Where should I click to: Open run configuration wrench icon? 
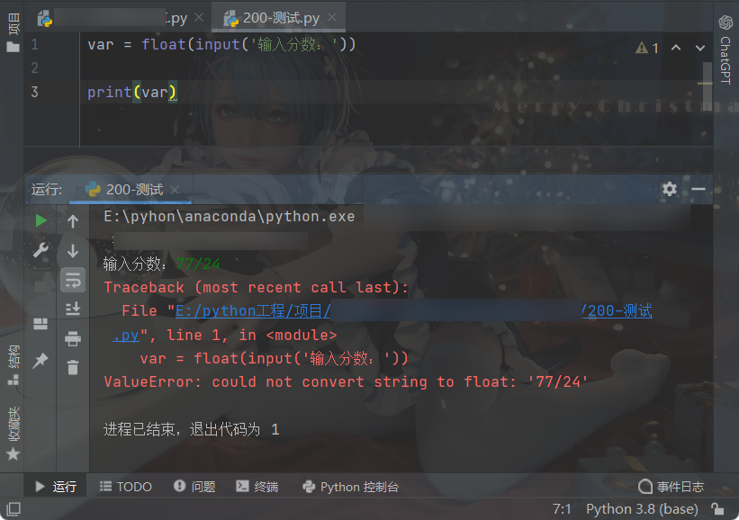[41, 250]
